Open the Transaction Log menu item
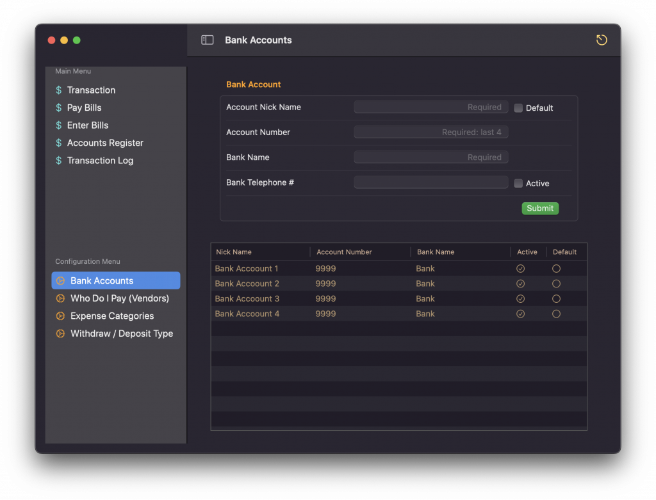Viewport: 656px width, 500px height. click(100, 161)
